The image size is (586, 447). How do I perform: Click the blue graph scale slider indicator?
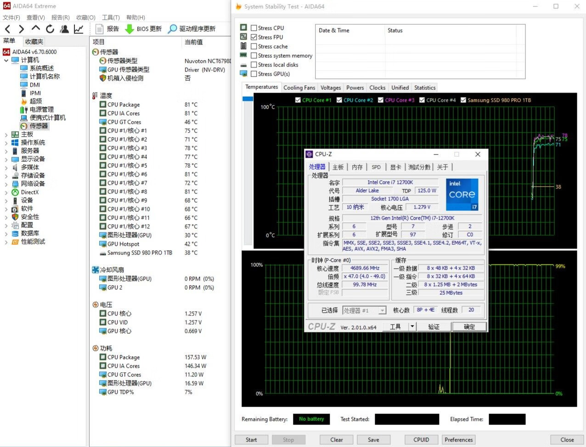click(248, 99)
